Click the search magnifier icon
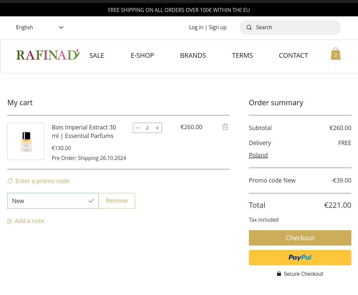 [x=249, y=28]
